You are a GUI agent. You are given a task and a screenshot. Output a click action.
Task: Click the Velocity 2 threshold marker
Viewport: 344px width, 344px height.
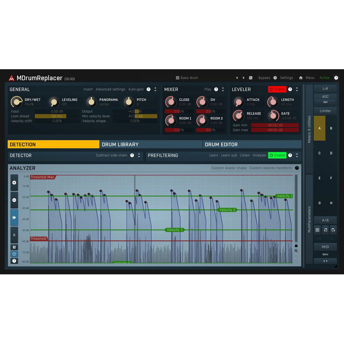(x=227, y=210)
